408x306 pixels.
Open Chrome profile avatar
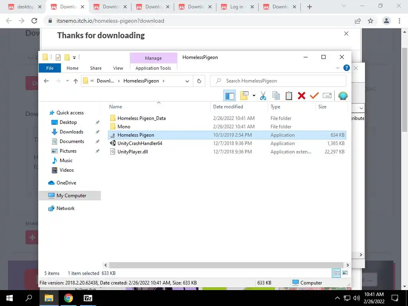coord(386,21)
